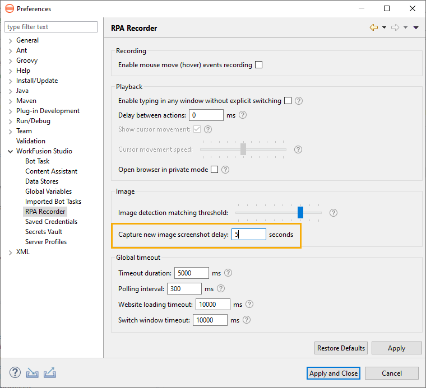Toggle typing in any window without switching

[288, 101]
